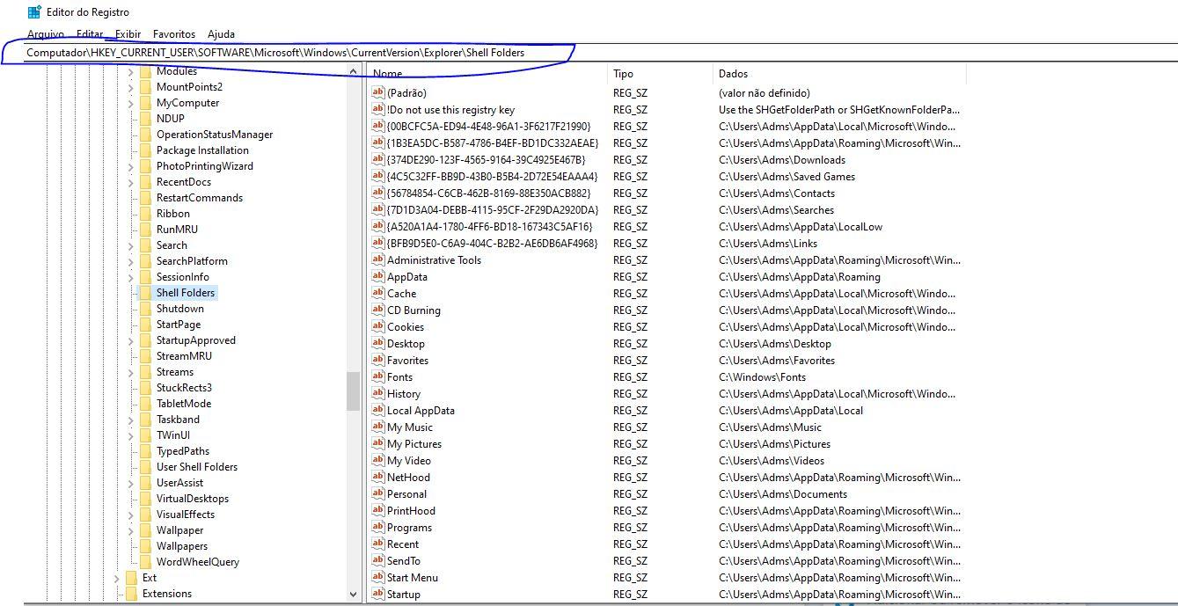Open the Arquivo menu
The height and width of the screenshot is (606, 1178).
(x=46, y=34)
